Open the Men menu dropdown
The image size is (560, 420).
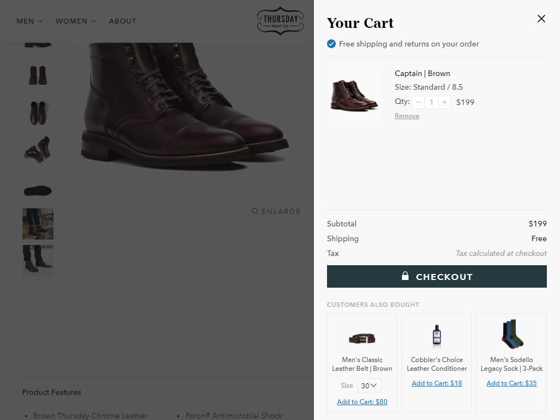pyautogui.click(x=30, y=21)
